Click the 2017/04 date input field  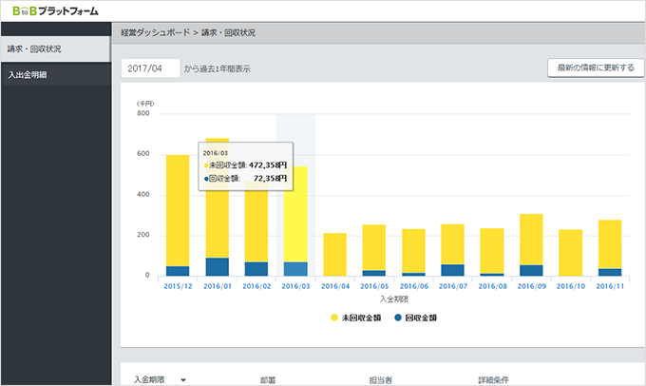150,68
